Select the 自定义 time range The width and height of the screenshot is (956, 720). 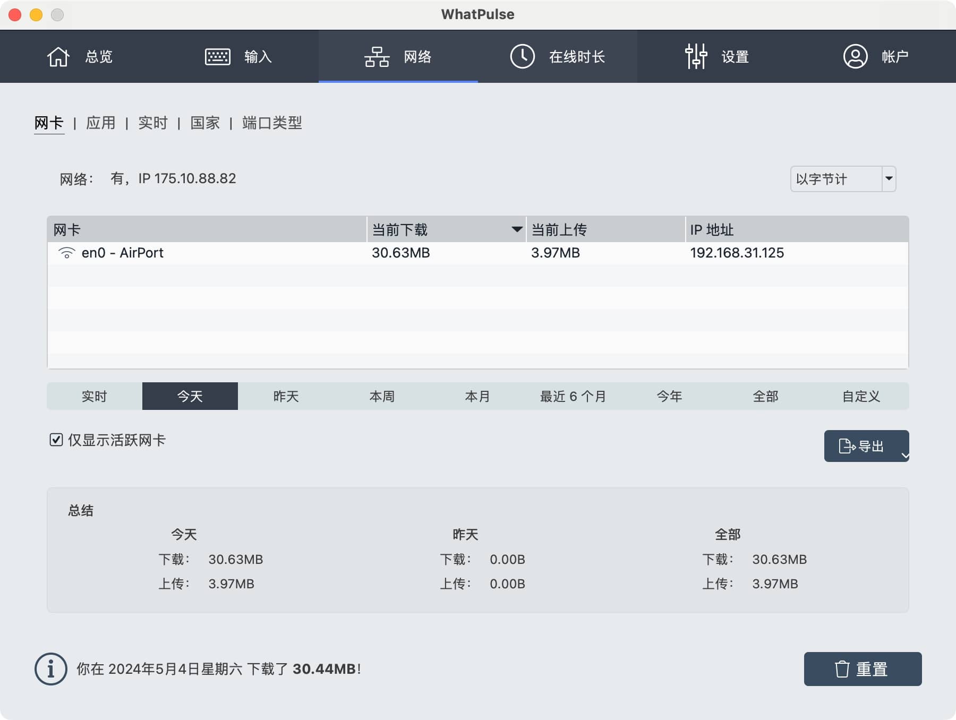pos(861,396)
